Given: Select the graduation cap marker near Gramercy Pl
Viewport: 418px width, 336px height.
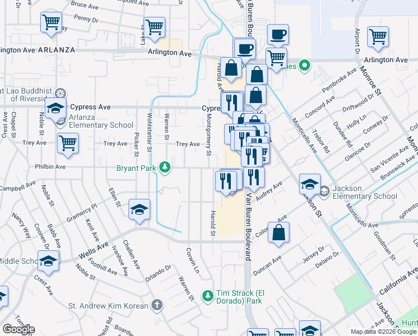Looking at the screenshot, I should click(139, 210).
